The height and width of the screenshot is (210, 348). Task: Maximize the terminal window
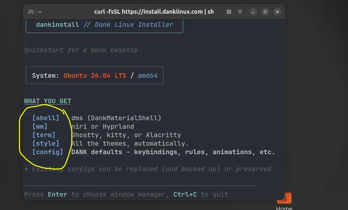pos(265,12)
